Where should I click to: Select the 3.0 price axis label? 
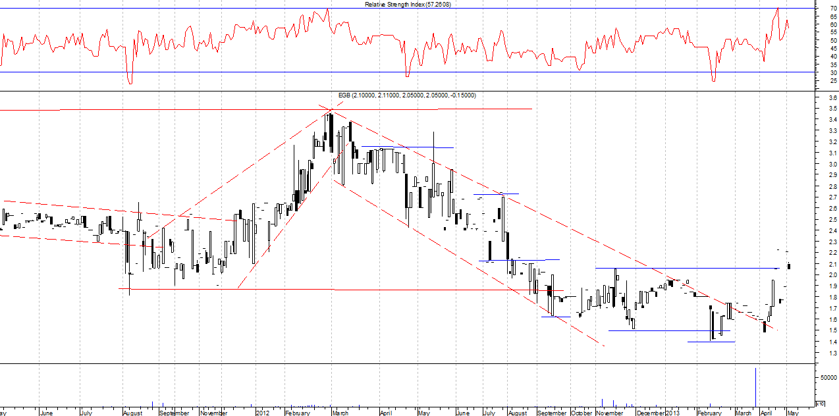pyautogui.click(x=832, y=165)
